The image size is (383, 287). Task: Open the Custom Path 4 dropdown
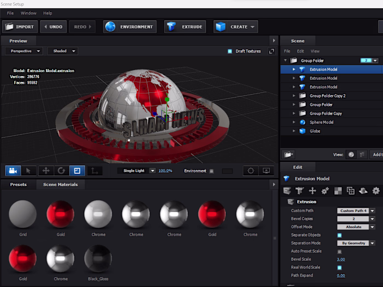(x=356, y=210)
